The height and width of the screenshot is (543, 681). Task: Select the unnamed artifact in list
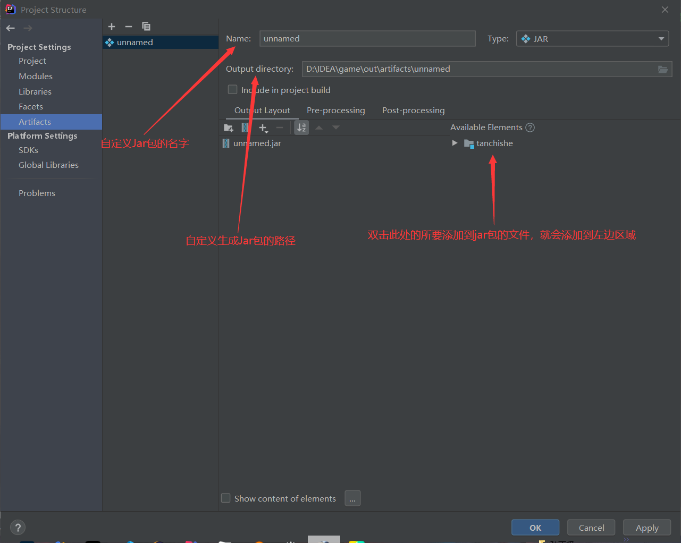[161, 42]
